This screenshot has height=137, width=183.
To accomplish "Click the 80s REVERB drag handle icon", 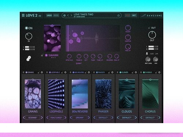I will 70,72.
